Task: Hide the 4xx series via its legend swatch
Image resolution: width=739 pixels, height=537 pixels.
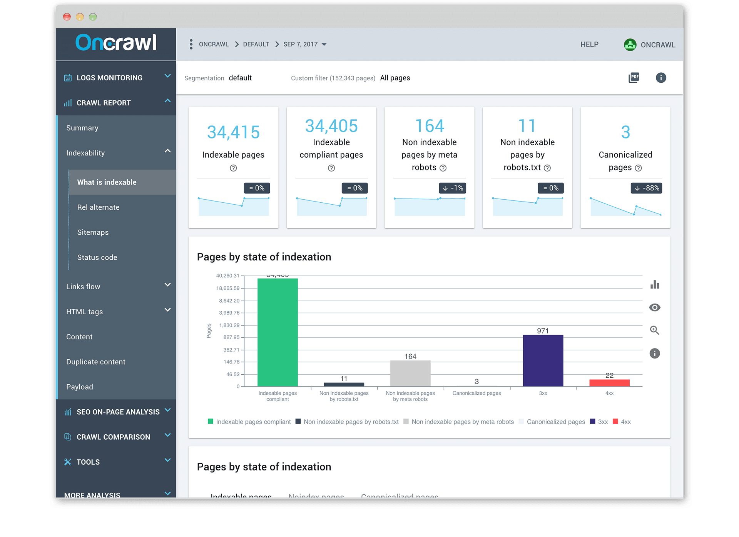Action: (x=616, y=422)
